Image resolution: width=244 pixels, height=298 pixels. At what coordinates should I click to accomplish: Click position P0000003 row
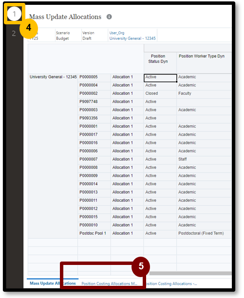(x=94, y=110)
